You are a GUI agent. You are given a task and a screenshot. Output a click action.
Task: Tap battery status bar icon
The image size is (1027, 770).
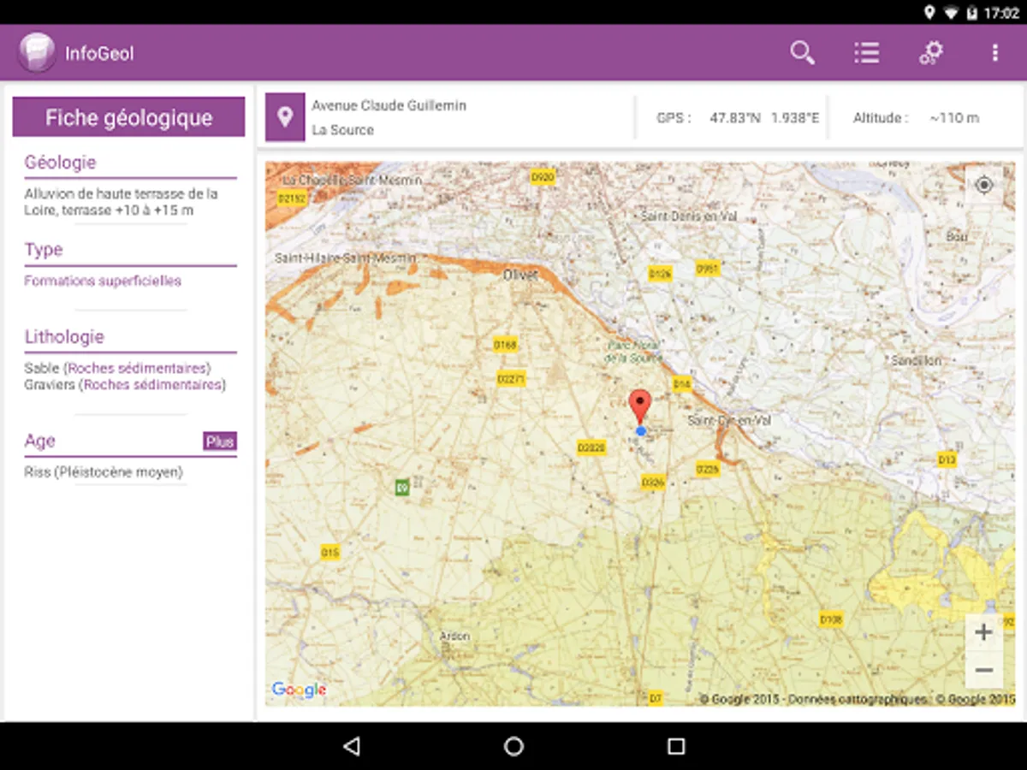(972, 13)
